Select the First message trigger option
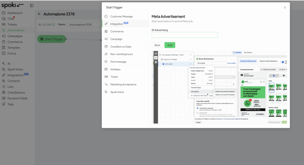 (118, 62)
